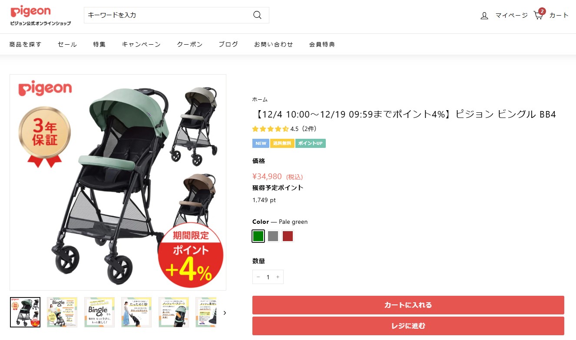576x340 pixels.
Task: Select the green color swatch
Action: pos(258,236)
